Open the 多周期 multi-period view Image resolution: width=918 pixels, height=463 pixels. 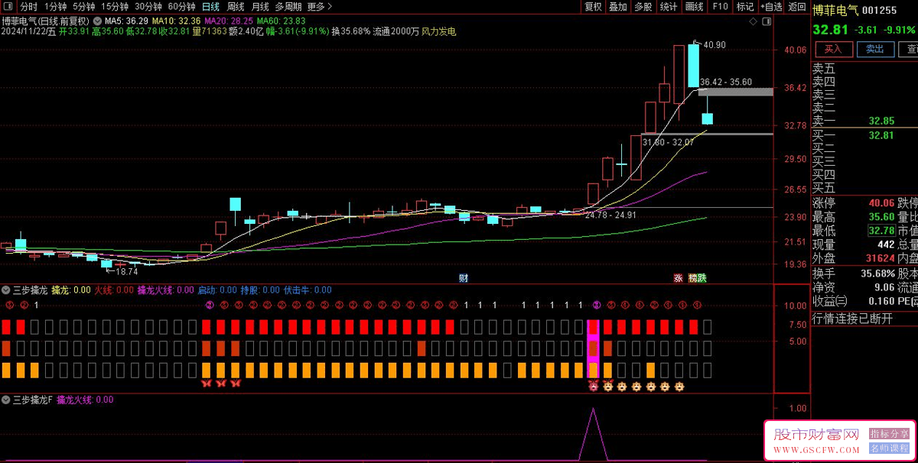tap(289, 7)
